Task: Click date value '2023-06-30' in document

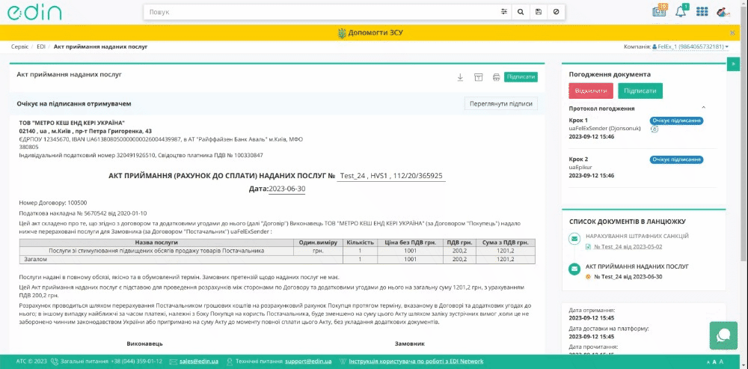Action: click(286, 189)
